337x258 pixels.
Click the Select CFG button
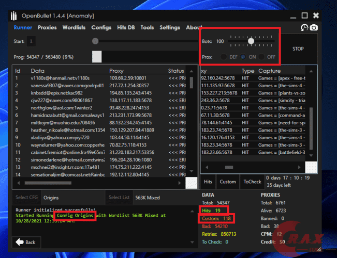click(26, 197)
